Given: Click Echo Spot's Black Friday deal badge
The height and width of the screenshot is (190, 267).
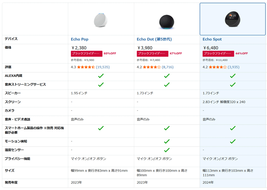Looking at the screenshot, I should [x=218, y=54].
